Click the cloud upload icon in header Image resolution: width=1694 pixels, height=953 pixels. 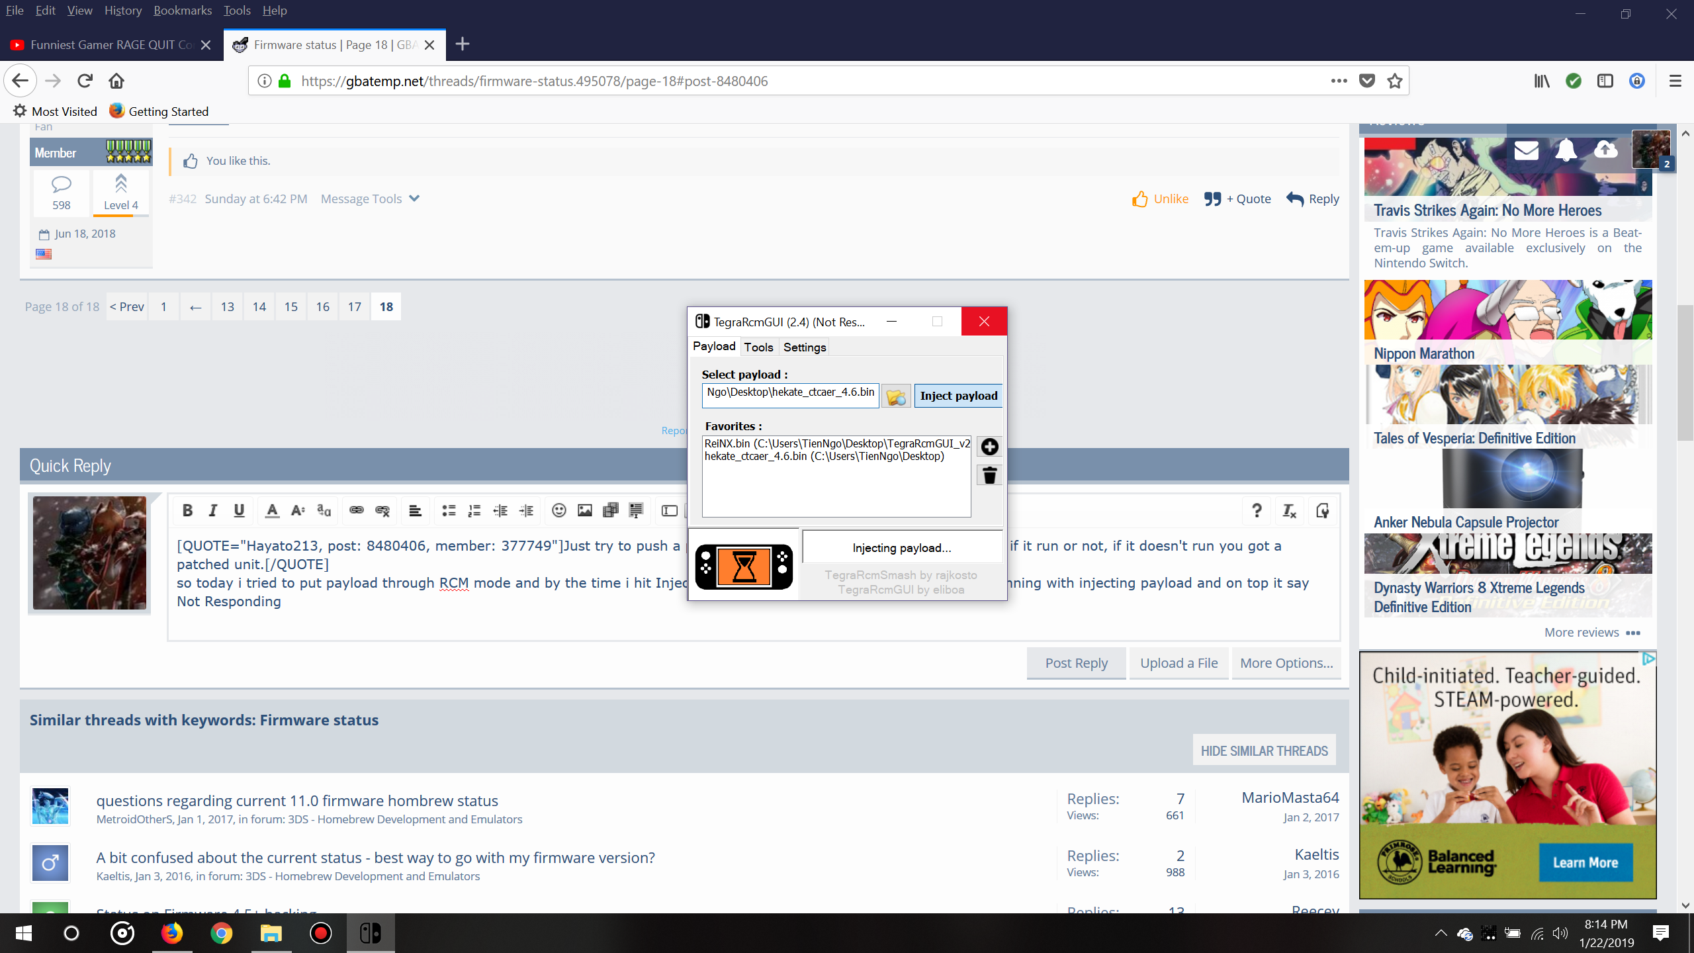1605,150
